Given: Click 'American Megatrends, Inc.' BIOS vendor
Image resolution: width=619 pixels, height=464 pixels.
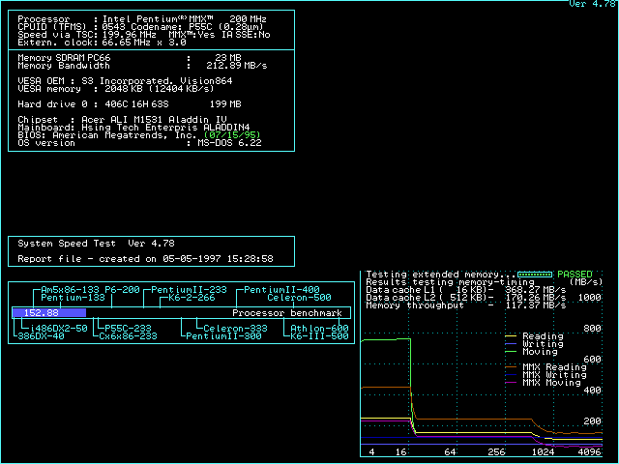Looking at the screenshot, I should tap(125, 135).
